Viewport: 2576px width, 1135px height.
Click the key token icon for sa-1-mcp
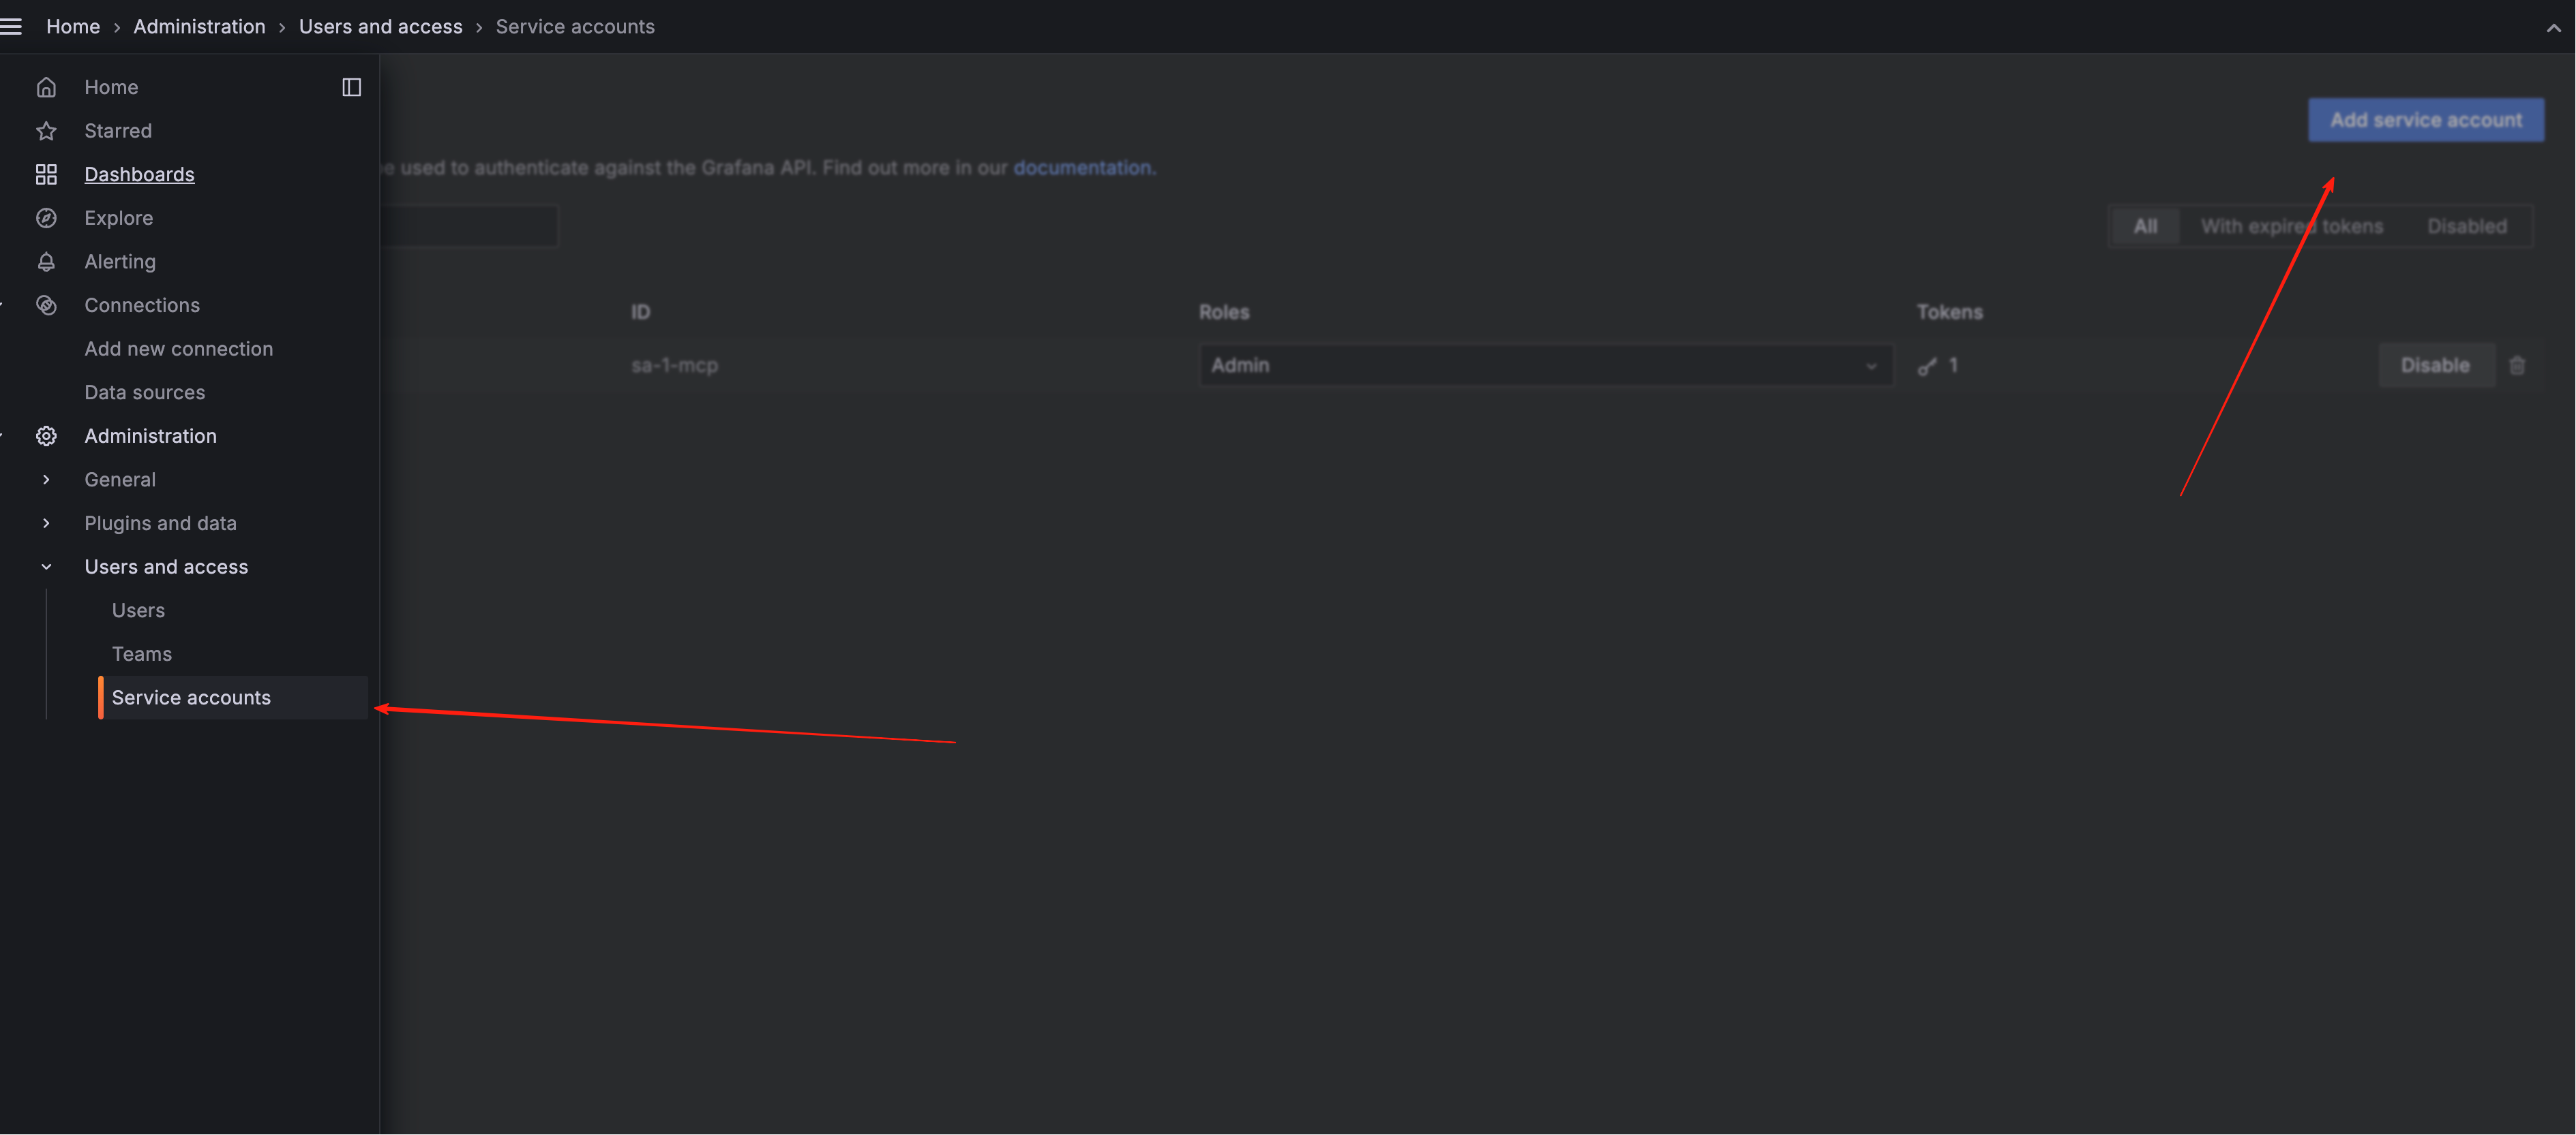point(1927,367)
